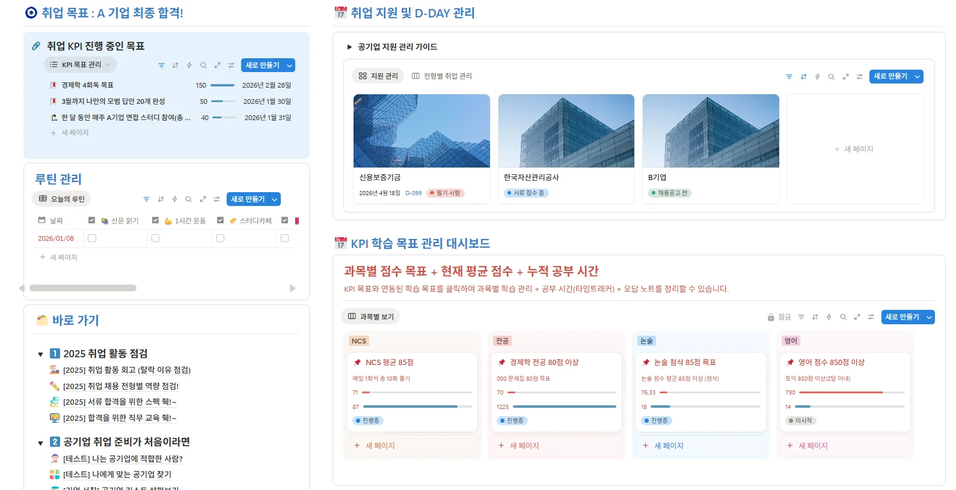Expand 공기업 지원 관리 가이드 toggle
This screenshot has width=956, height=490.
[349, 47]
